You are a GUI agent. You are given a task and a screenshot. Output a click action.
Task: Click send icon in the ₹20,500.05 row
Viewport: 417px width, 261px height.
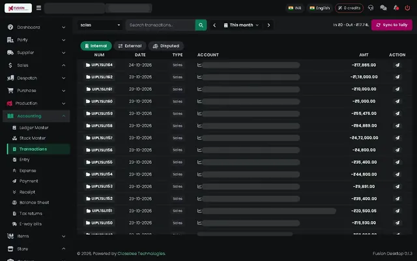coord(397,211)
